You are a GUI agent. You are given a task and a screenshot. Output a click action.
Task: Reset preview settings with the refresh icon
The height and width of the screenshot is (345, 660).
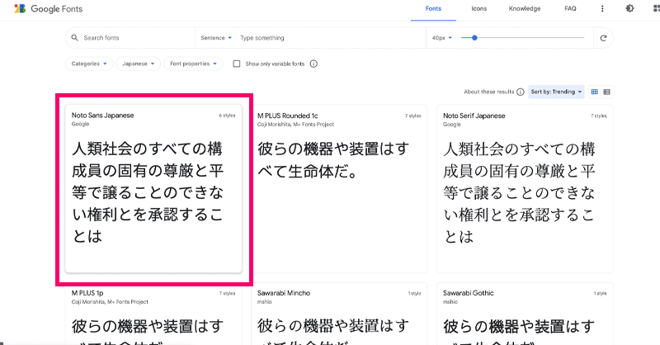coord(604,38)
